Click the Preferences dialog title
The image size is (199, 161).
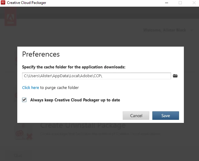click(41, 54)
